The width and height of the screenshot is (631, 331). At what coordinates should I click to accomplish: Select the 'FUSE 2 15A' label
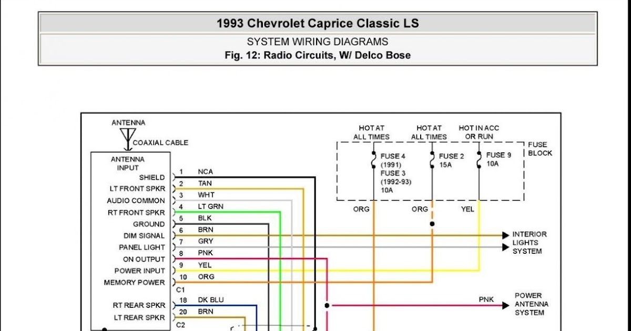pos(452,160)
